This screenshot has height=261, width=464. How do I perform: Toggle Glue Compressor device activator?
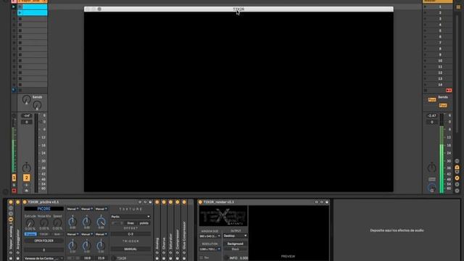pos(184,202)
